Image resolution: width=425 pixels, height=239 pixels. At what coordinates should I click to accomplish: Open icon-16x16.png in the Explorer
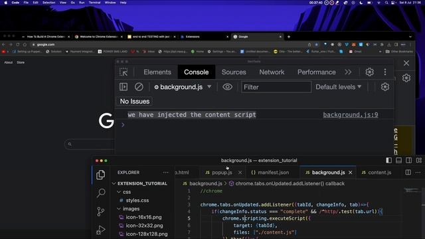pyautogui.click(x=143, y=217)
